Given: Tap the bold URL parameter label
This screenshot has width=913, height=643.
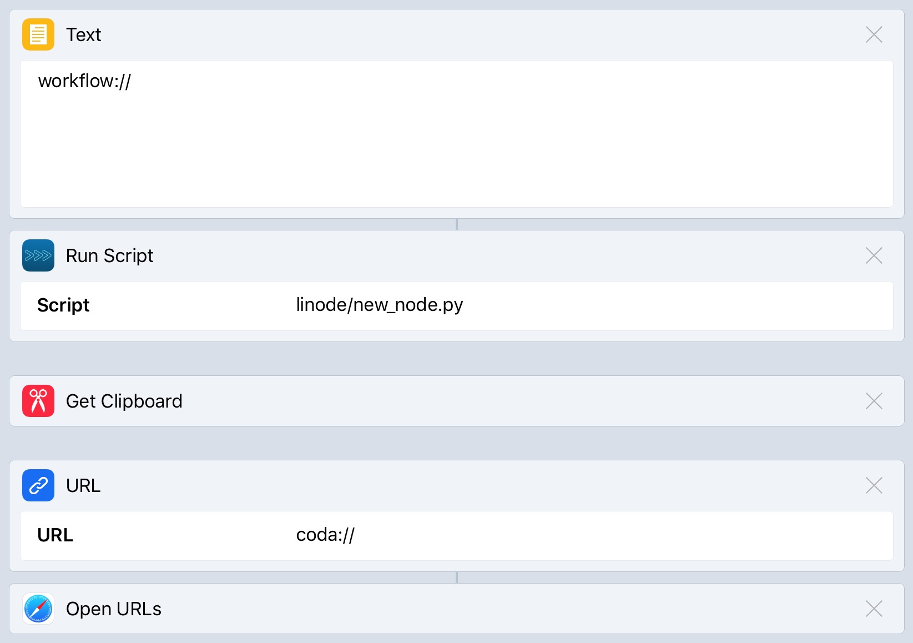Looking at the screenshot, I should click(55, 535).
